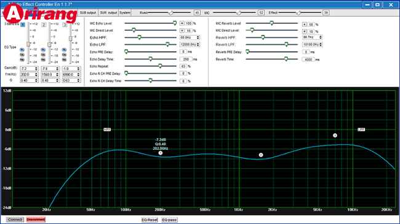Image resolution: width=400 pixels, height=224 pixels.
Task: Click the band 1 Fre(Hz) stepper arrows
Action: (36, 75)
